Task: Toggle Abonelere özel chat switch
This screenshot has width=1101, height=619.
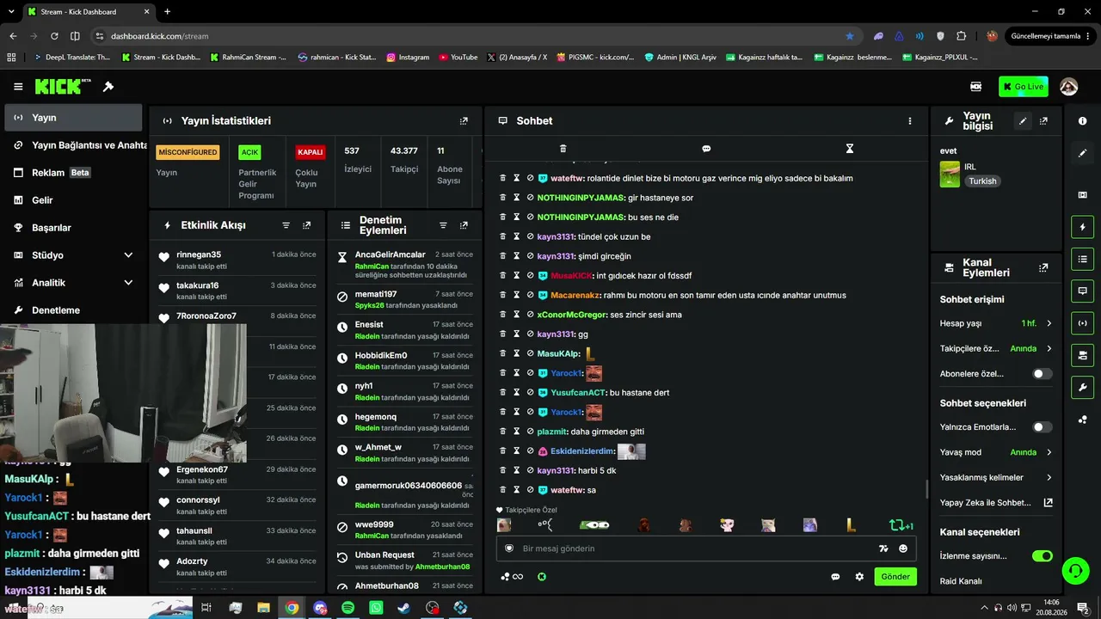Action: pos(1042,374)
